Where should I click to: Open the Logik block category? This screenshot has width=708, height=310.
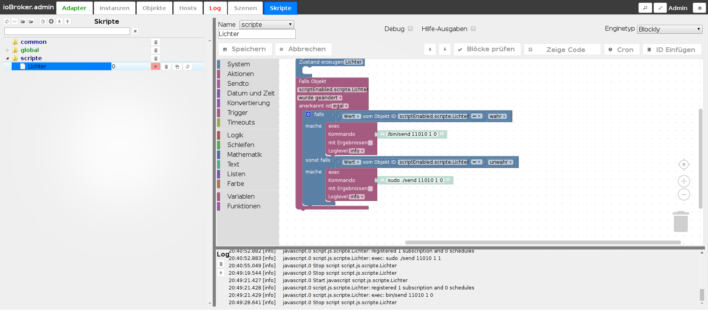235,135
